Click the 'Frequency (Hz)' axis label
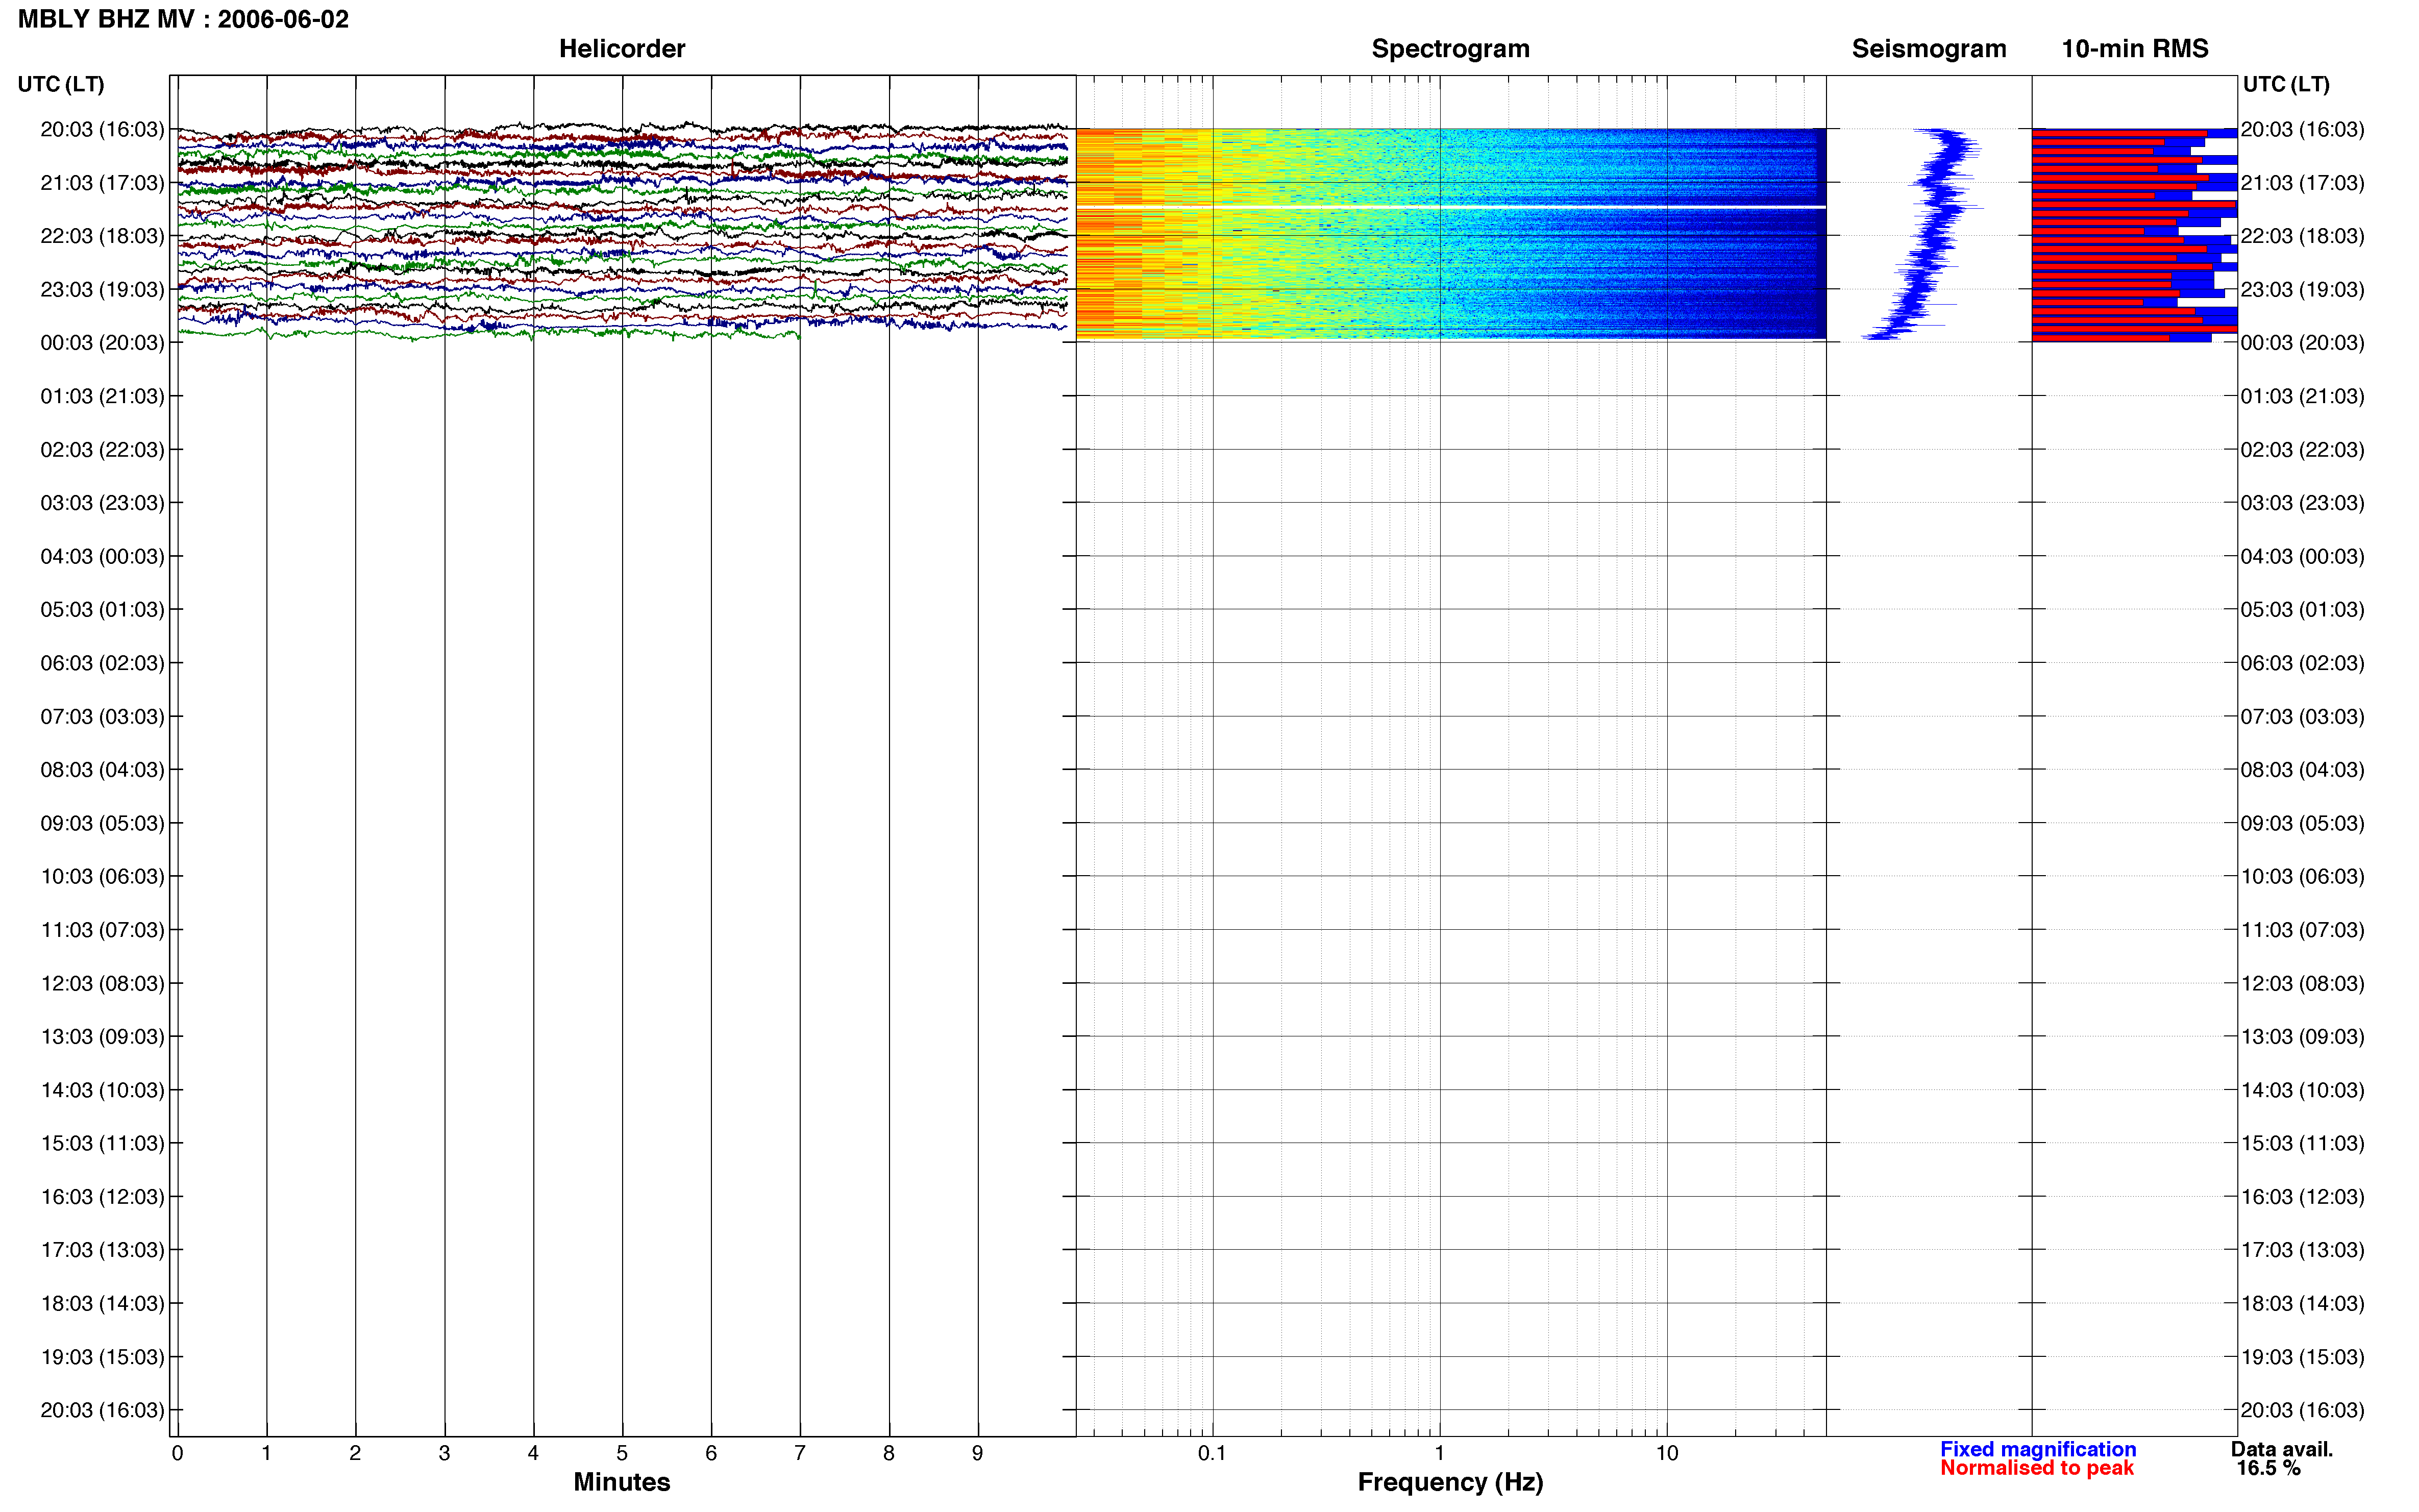The height and width of the screenshot is (1512, 2419). click(1450, 1482)
